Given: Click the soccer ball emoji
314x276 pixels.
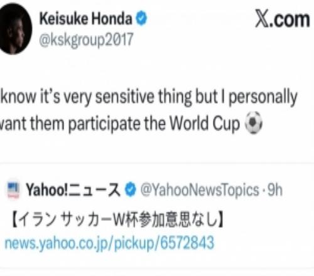Looking at the screenshot, I should 254,122.
